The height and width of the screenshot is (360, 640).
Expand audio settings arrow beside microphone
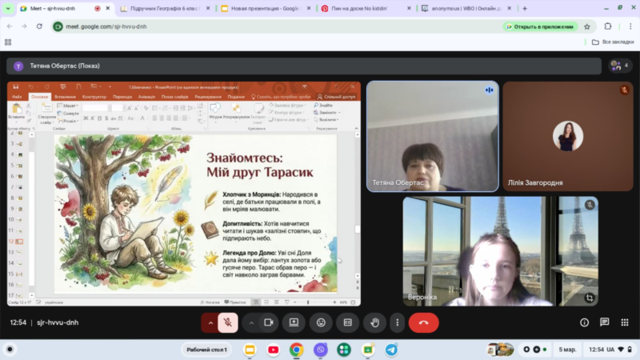point(210,322)
